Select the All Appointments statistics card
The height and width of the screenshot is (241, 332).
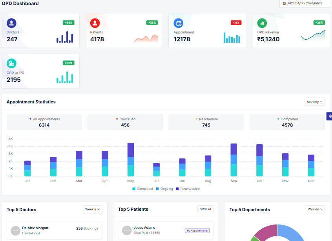tap(44, 122)
